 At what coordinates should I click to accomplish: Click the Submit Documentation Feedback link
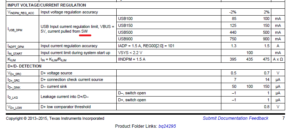point(235,118)
